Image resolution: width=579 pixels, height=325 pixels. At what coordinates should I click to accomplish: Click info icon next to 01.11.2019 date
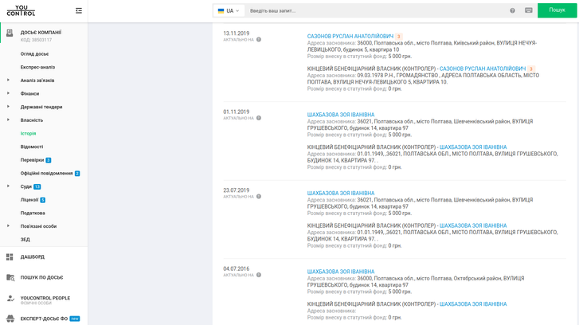(x=259, y=118)
